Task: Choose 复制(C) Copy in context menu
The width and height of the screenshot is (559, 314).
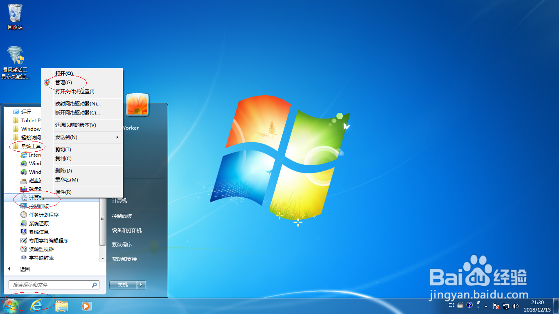Action: [82, 158]
